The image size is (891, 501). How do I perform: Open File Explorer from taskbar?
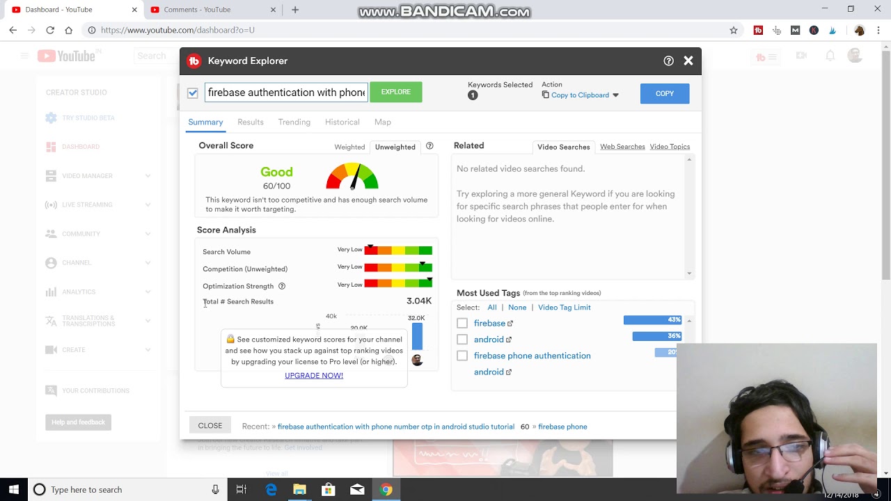point(299,489)
